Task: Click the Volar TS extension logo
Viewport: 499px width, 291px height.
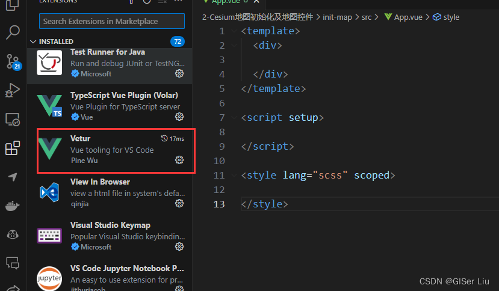Action: coord(49,106)
